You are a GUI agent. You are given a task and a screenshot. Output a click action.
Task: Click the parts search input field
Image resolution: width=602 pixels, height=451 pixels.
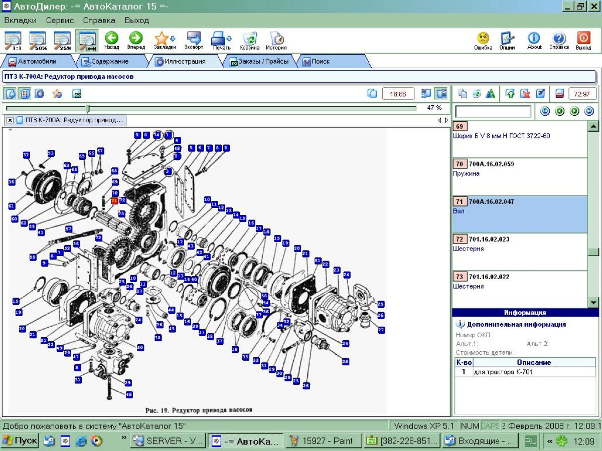(x=493, y=111)
